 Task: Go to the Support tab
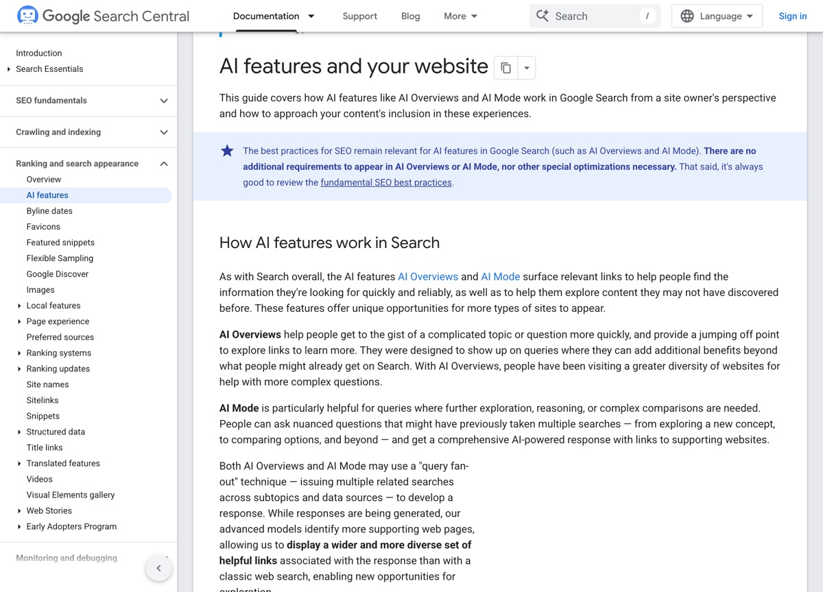coord(360,16)
